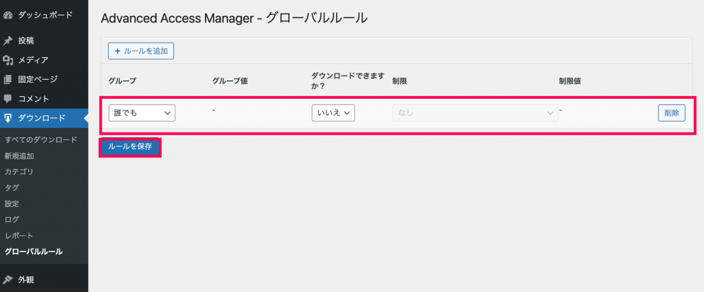Go to カテゴリ in sidebar
The image size is (704, 292).
(x=19, y=171)
